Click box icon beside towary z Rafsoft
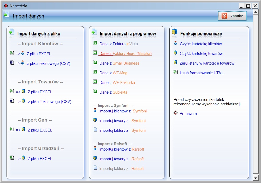The height and width of the screenshot is (183, 261). (x=95, y=158)
